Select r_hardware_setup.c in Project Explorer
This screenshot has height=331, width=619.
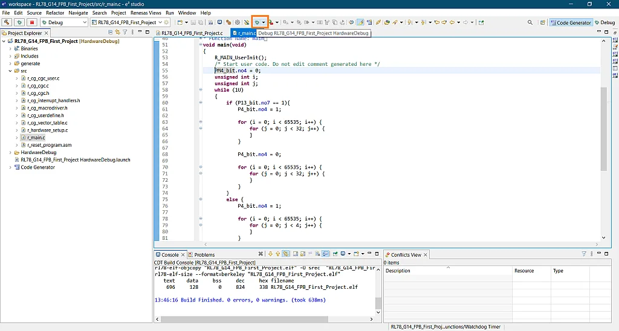[47, 130]
